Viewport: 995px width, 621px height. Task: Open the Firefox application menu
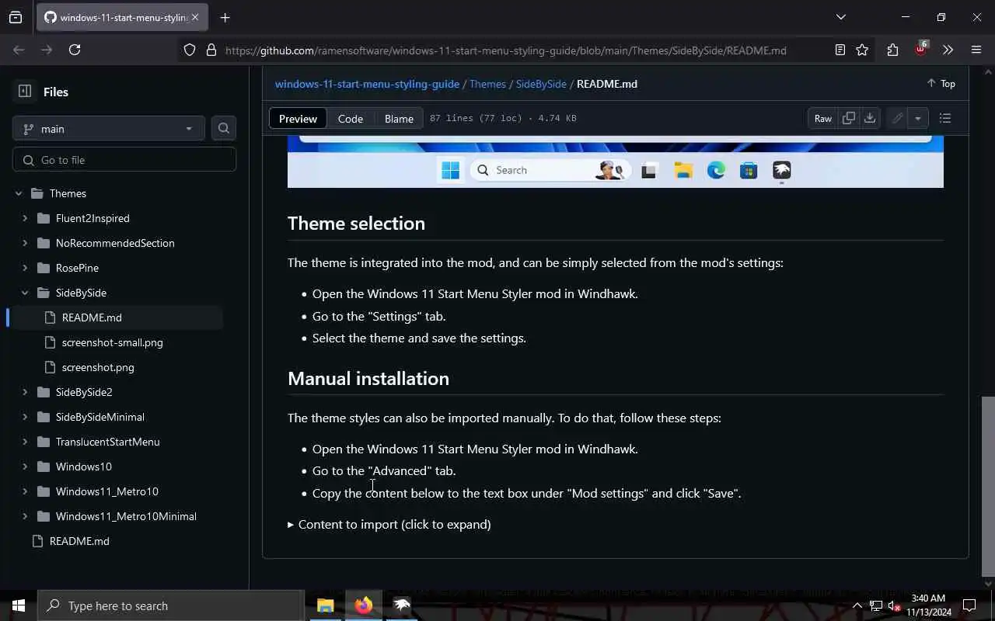point(976,50)
